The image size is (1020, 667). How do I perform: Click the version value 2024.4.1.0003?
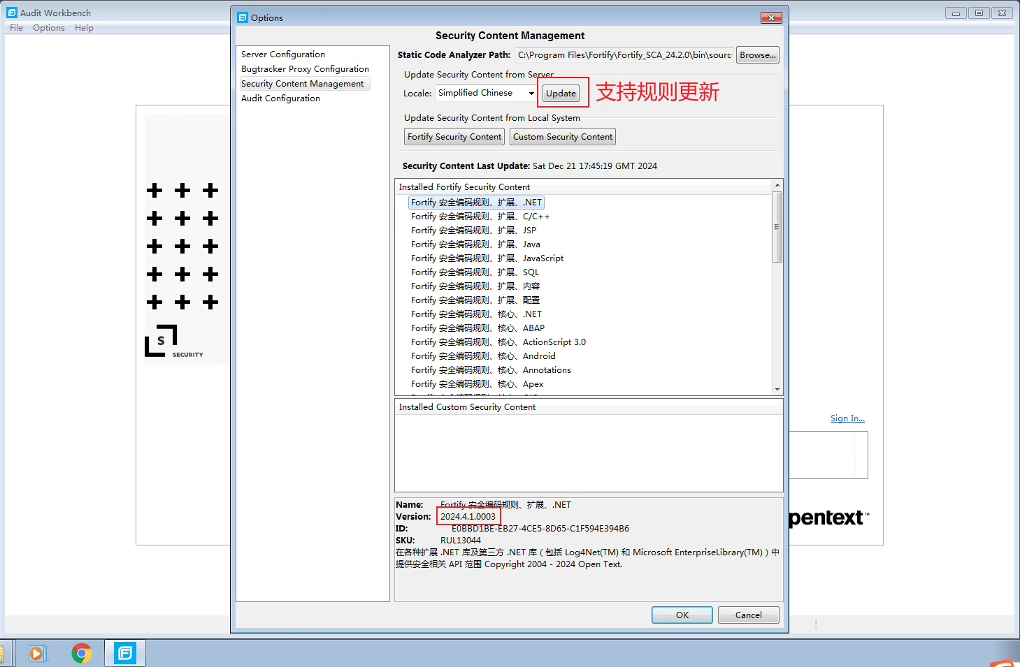pos(468,517)
